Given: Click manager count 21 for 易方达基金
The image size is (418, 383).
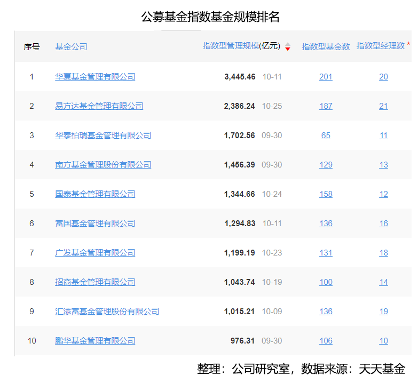Looking at the screenshot, I should [383, 106].
